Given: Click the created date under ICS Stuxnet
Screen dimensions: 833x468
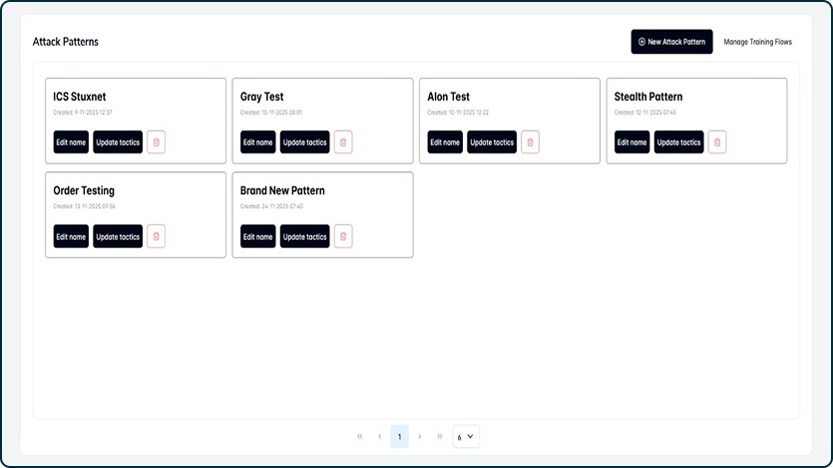Looking at the screenshot, I should pyautogui.click(x=83, y=113).
